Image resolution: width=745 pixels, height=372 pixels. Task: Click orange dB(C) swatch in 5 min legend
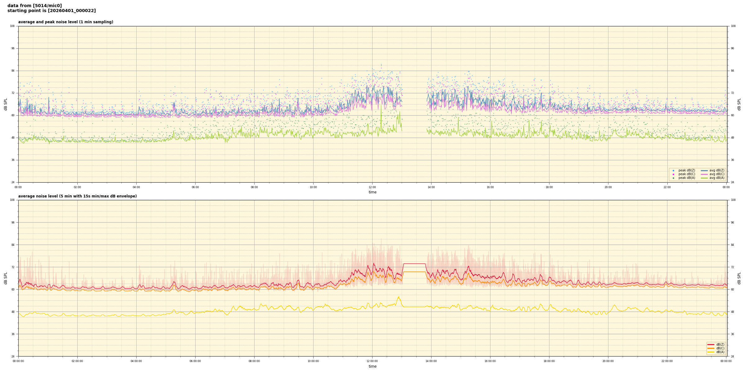click(711, 348)
